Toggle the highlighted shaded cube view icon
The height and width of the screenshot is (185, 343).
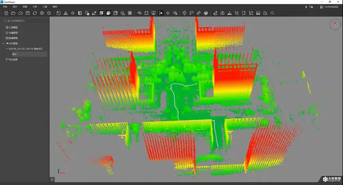coord(101,13)
